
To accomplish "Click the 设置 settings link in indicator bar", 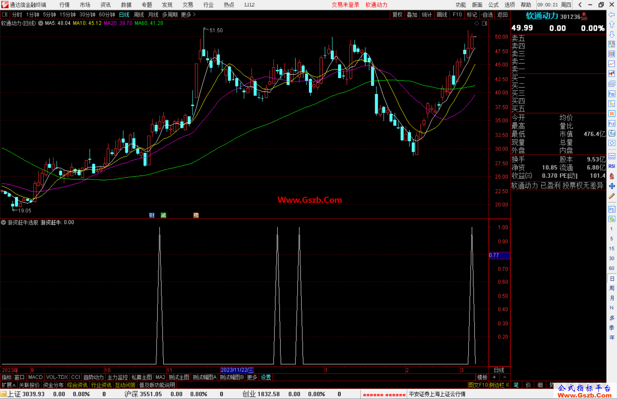I will pos(266,377).
